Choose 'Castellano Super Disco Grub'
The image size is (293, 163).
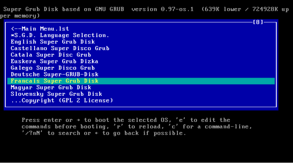pos(60,48)
